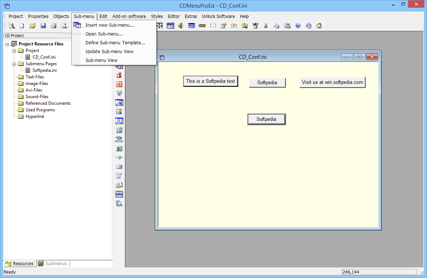
Task: Click the document magnifier icon at toolbar bottom
Action: [x=119, y=203]
